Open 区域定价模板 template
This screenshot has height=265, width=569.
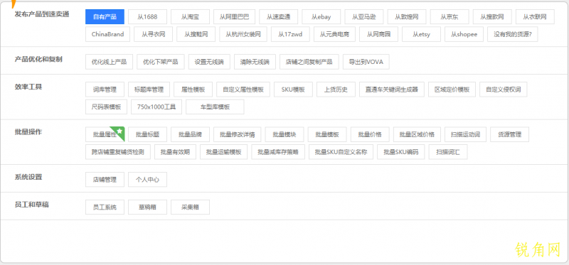pos(452,90)
